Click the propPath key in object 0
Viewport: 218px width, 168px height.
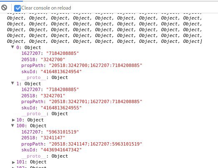32,65
